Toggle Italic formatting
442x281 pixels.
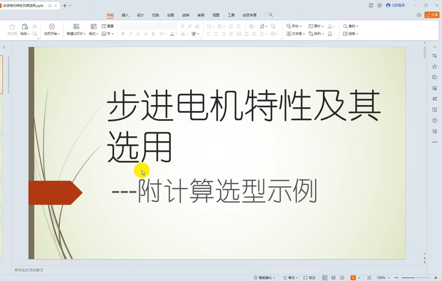(131, 34)
